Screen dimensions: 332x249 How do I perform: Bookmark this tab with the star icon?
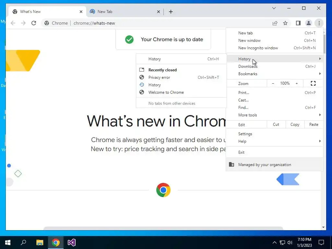coord(285,23)
